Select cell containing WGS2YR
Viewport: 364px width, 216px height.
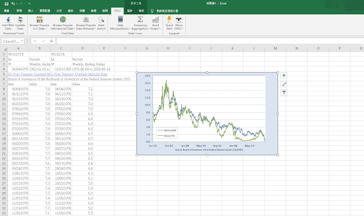(x=61, y=54)
